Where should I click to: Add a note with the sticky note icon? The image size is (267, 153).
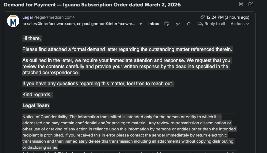167,24
